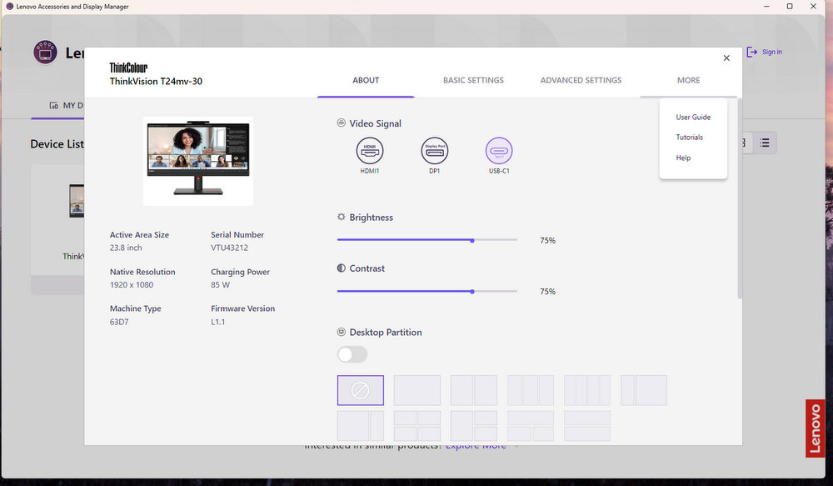Choose the three-column partition layout

click(531, 390)
